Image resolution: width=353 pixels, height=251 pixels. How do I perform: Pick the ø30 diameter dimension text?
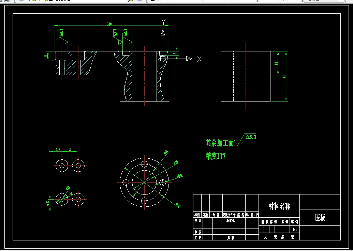176,162
